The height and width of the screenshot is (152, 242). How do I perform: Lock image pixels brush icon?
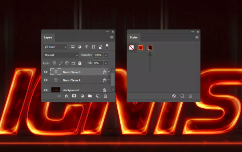(60, 63)
